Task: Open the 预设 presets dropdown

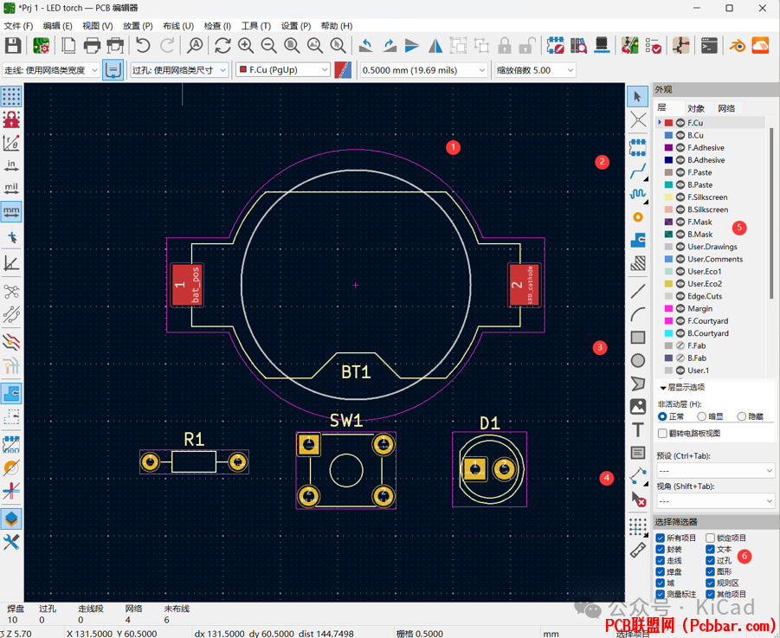Action: pos(715,470)
